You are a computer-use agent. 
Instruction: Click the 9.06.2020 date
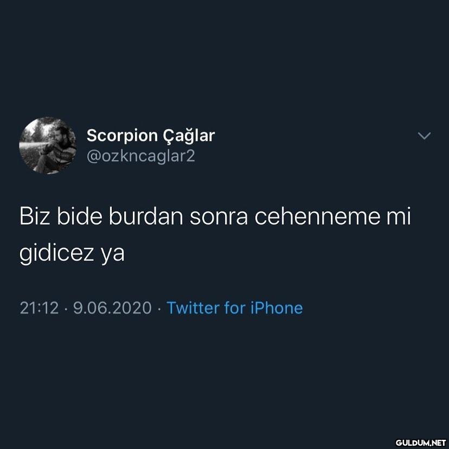112,308
